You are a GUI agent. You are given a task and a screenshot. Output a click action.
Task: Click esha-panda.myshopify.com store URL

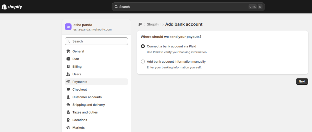(x=92, y=30)
